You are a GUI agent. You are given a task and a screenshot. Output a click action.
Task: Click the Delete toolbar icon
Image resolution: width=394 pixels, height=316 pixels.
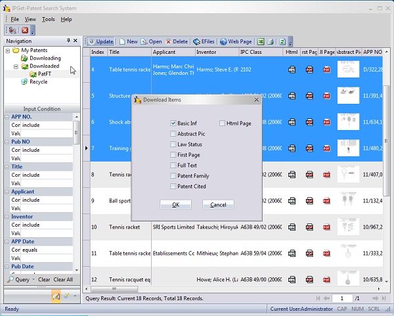[176, 41]
